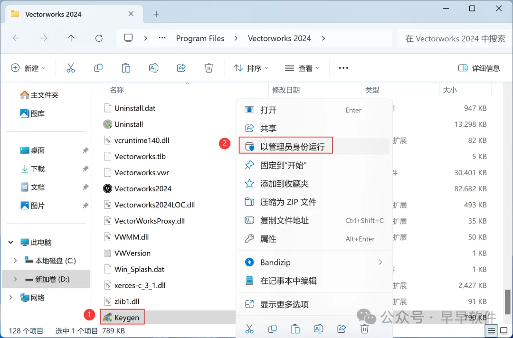The image size is (513, 338).
Task: Choose 在记事本中编辑 in context menu
Action: [314, 281]
